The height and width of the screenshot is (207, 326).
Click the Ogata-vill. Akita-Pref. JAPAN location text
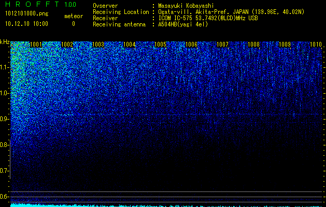pyautogui.click(x=231, y=12)
